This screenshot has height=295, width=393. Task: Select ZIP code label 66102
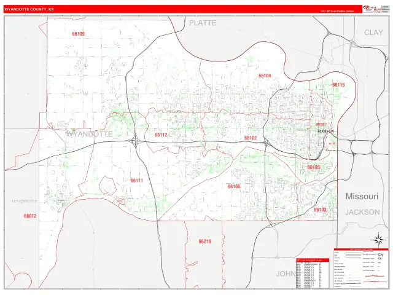tap(251, 138)
